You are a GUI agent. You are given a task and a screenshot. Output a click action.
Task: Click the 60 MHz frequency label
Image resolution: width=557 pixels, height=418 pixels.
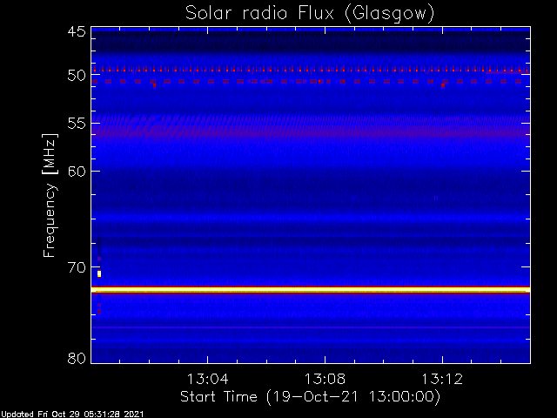tap(77, 171)
